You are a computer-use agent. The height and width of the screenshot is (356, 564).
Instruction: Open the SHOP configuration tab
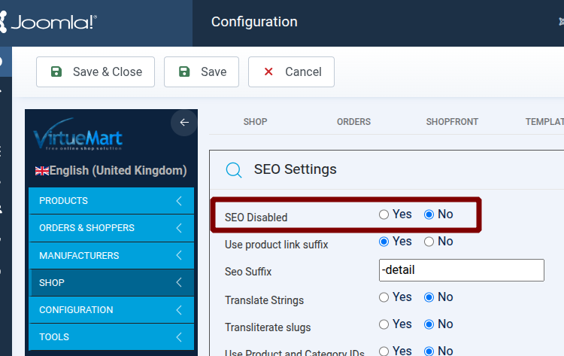coord(255,122)
